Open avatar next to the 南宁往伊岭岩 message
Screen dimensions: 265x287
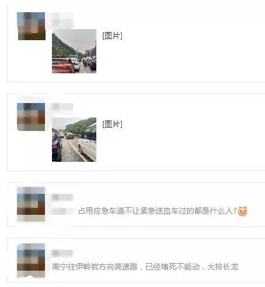click(x=31, y=260)
